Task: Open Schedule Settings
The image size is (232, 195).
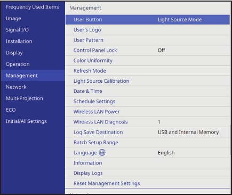Action: click(148, 102)
